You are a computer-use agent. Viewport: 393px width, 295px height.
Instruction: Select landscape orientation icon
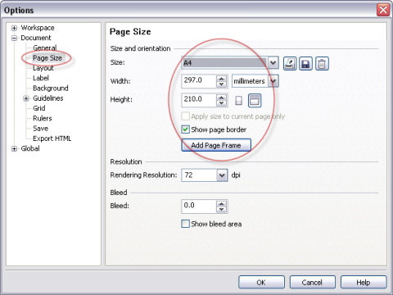pyautogui.click(x=255, y=100)
